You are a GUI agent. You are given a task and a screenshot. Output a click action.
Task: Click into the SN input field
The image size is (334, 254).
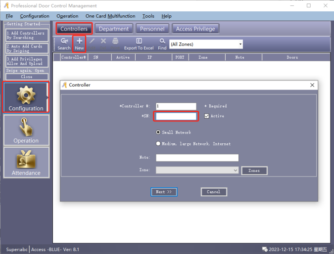(x=176, y=117)
